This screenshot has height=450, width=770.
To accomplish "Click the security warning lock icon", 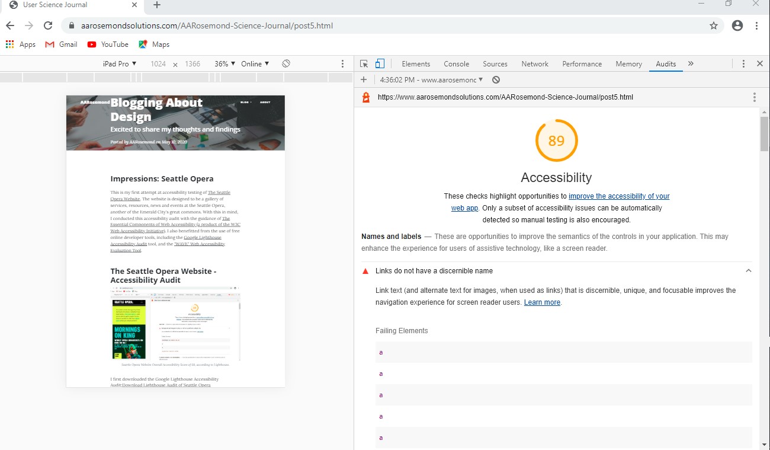I will click(x=365, y=97).
